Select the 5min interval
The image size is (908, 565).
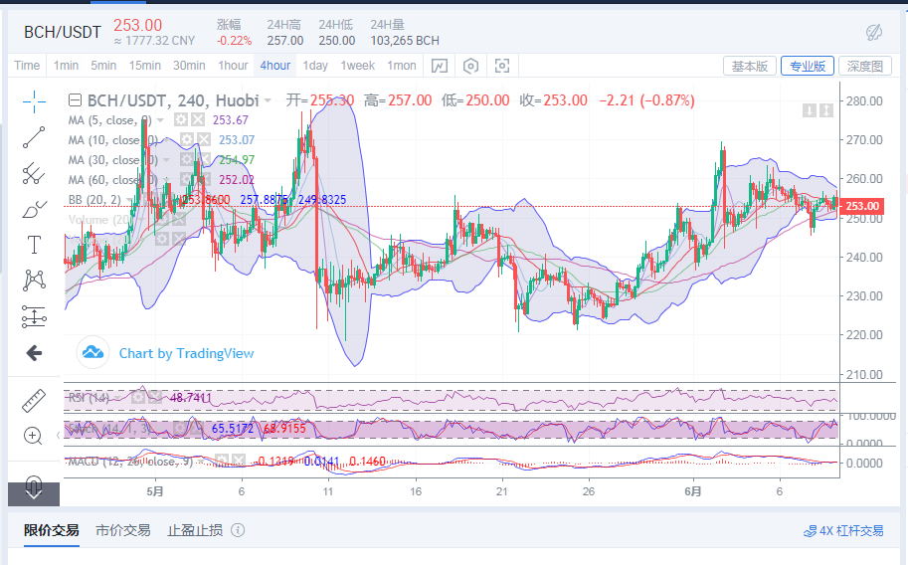103,66
